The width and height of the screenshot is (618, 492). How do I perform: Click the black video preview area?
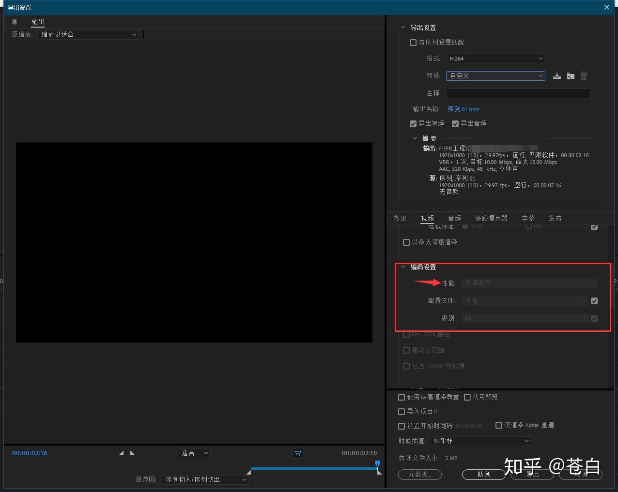click(x=194, y=242)
